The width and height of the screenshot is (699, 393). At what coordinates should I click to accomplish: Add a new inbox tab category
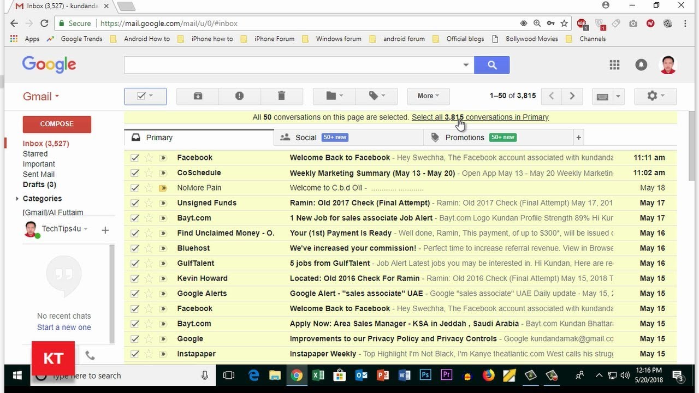tap(579, 138)
